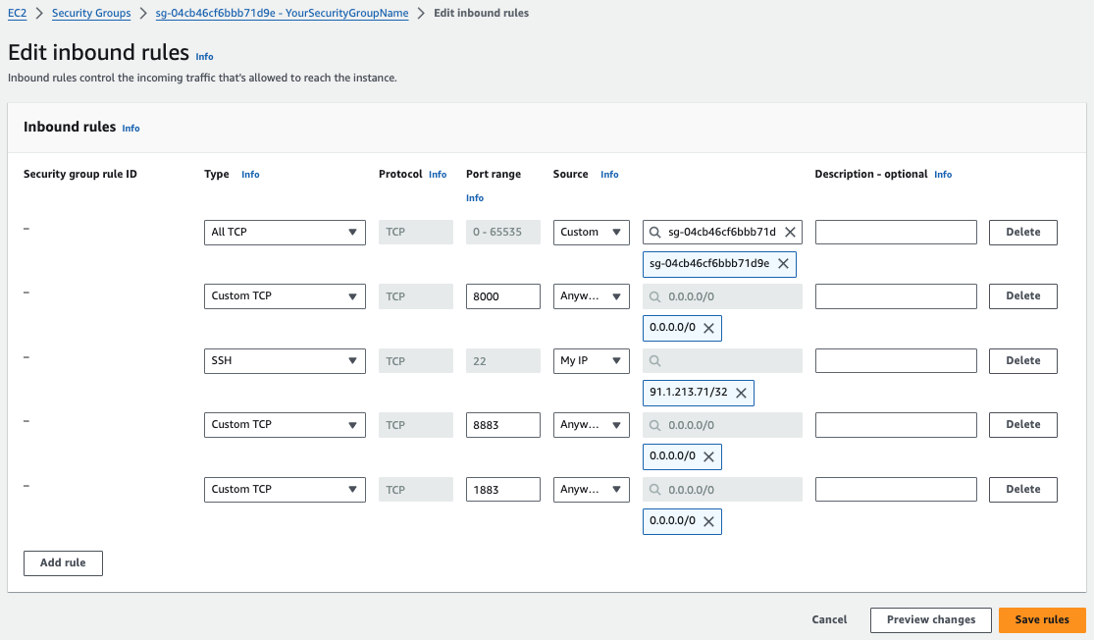Edit the 8000 port range field
Screen dimensions: 1094x640
click(x=503, y=295)
